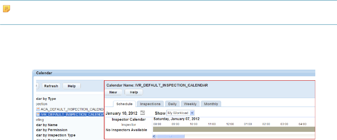Click the New button

click(113, 92)
